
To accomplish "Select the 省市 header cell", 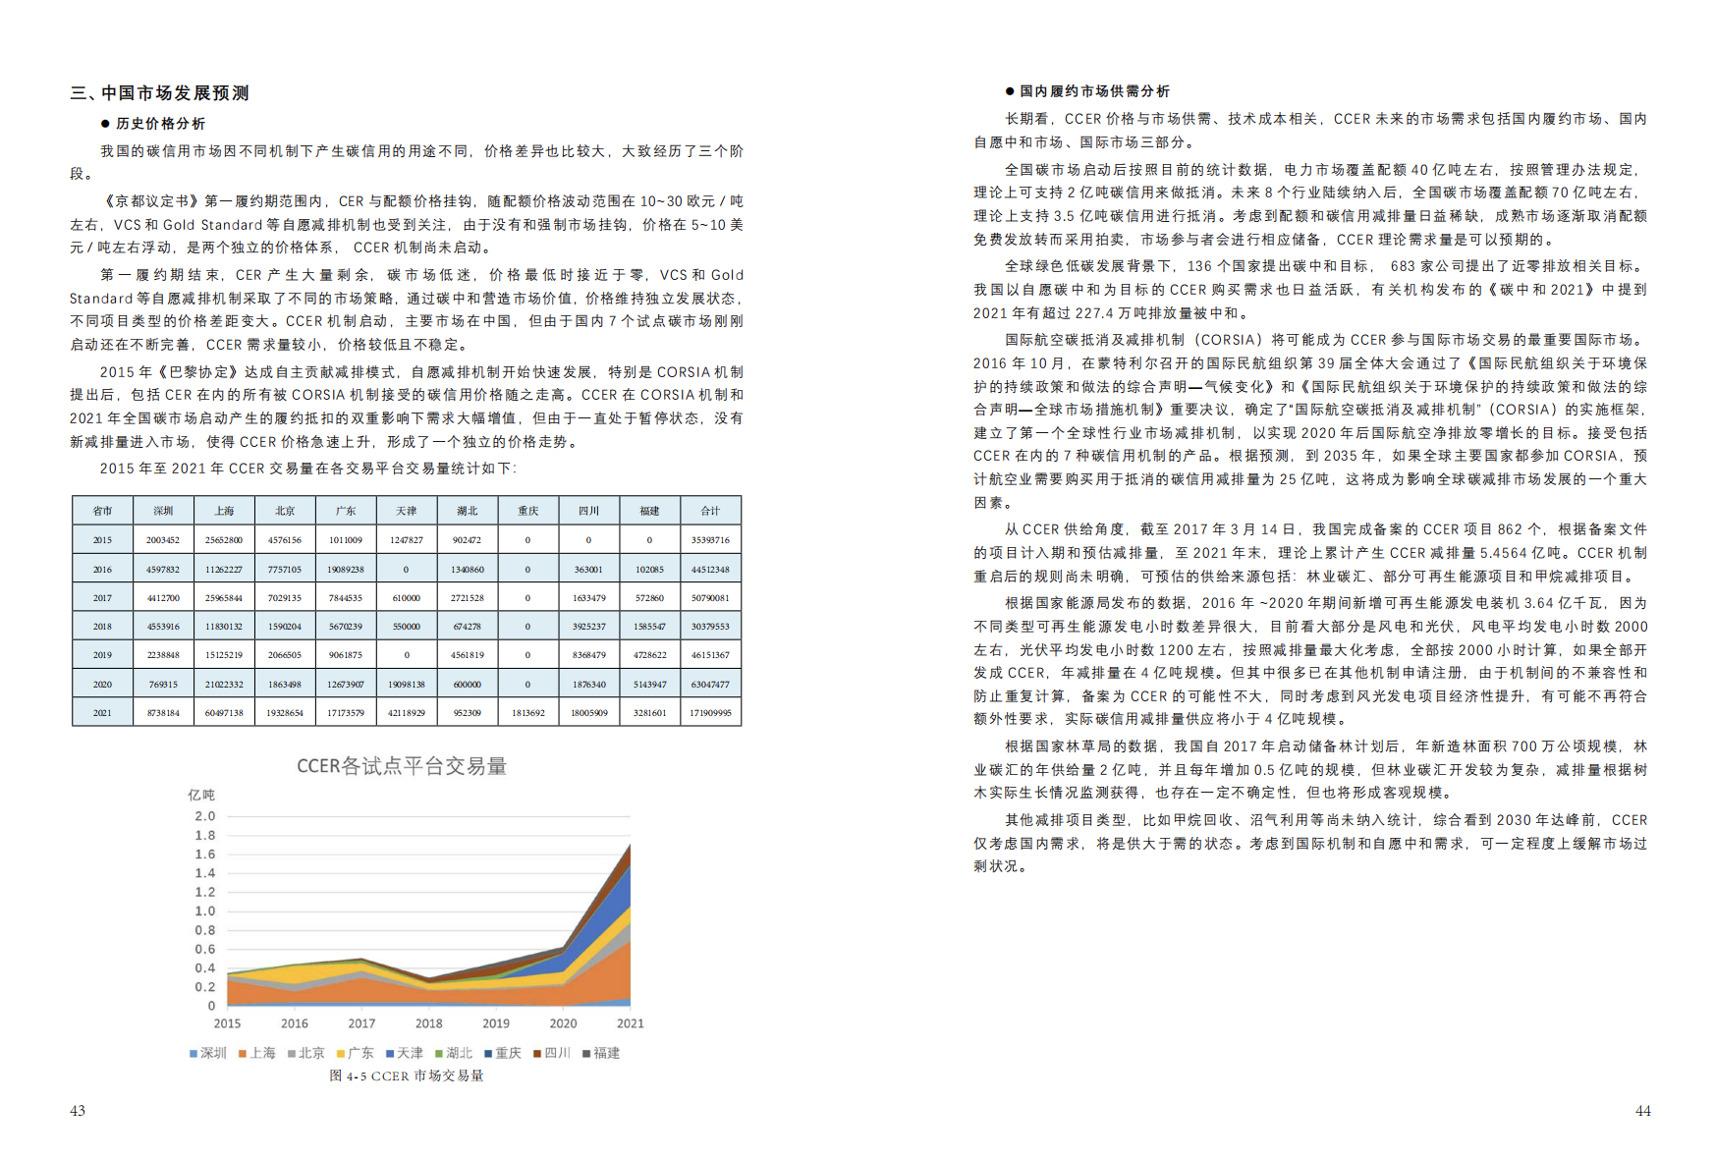I will (x=102, y=511).
